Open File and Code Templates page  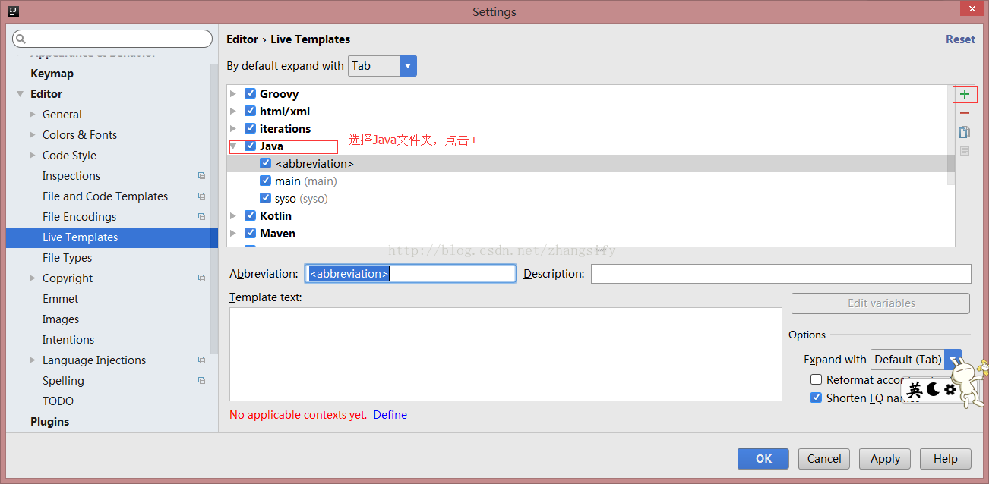click(105, 196)
